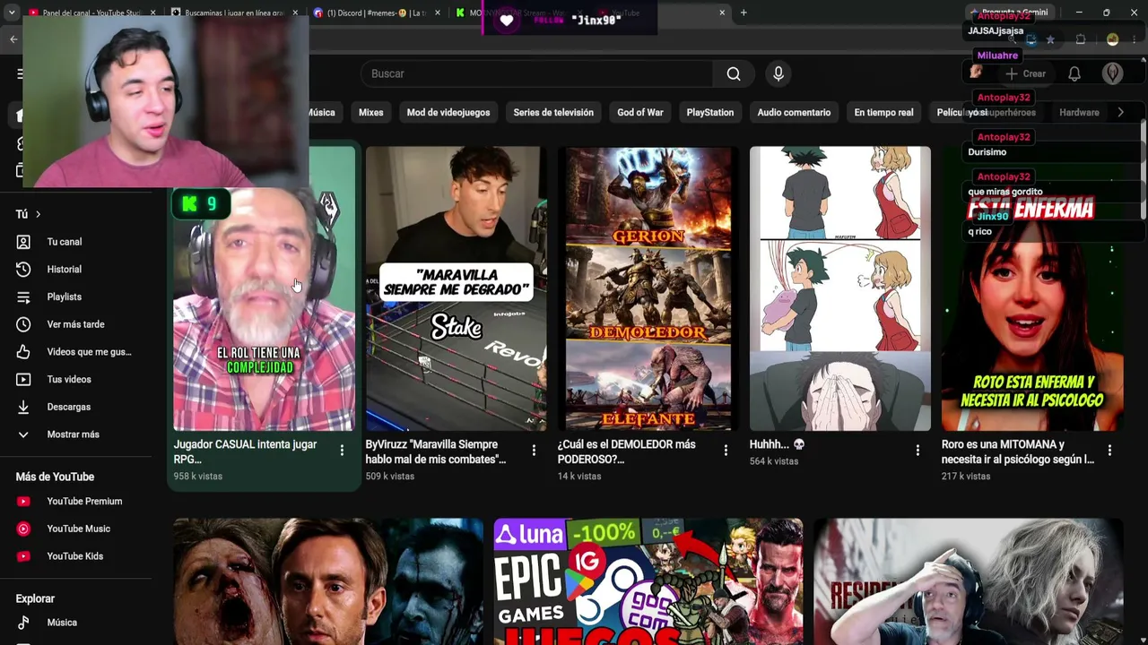Show more category chips with right arrow
This screenshot has width=1148, height=645.
point(1120,112)
